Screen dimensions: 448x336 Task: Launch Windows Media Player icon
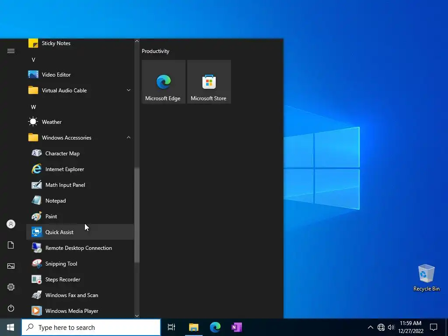37,311
